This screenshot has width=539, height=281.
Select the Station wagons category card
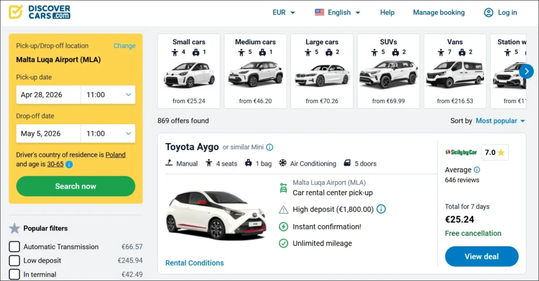coord(508,71)
